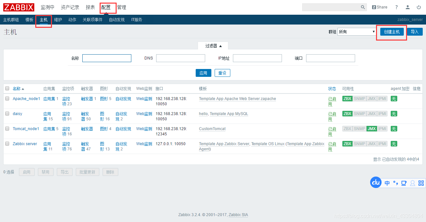
Task: Reset the filter with 重设 button
Action: tap(222, 73)
